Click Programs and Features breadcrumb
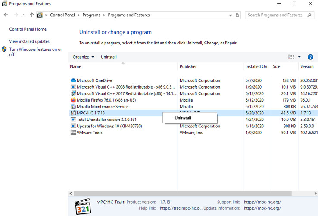Screen dimensions: 318x216 [x=128, y=15]
